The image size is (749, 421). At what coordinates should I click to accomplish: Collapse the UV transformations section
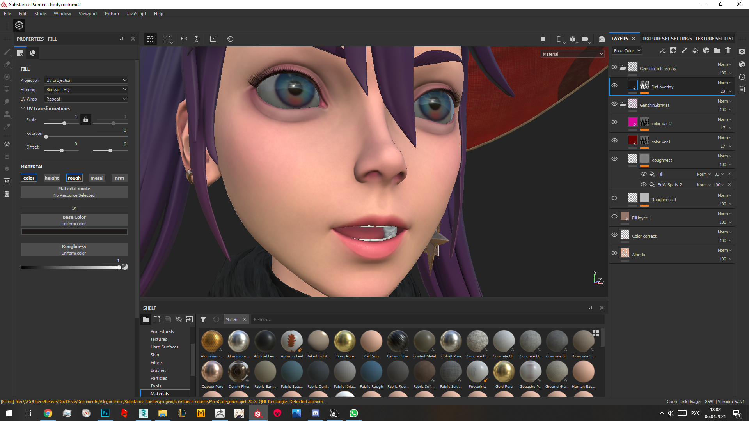(x=23, y=108)
